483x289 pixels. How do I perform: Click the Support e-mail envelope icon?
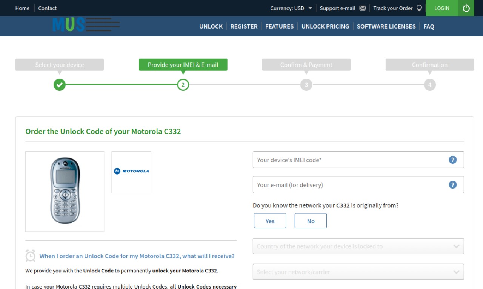[363, 8]
